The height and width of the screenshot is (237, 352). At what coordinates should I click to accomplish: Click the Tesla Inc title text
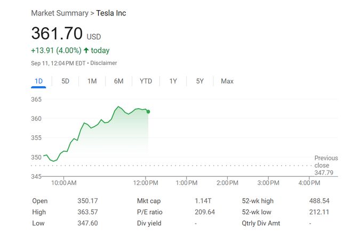click(x=111, y=13)
